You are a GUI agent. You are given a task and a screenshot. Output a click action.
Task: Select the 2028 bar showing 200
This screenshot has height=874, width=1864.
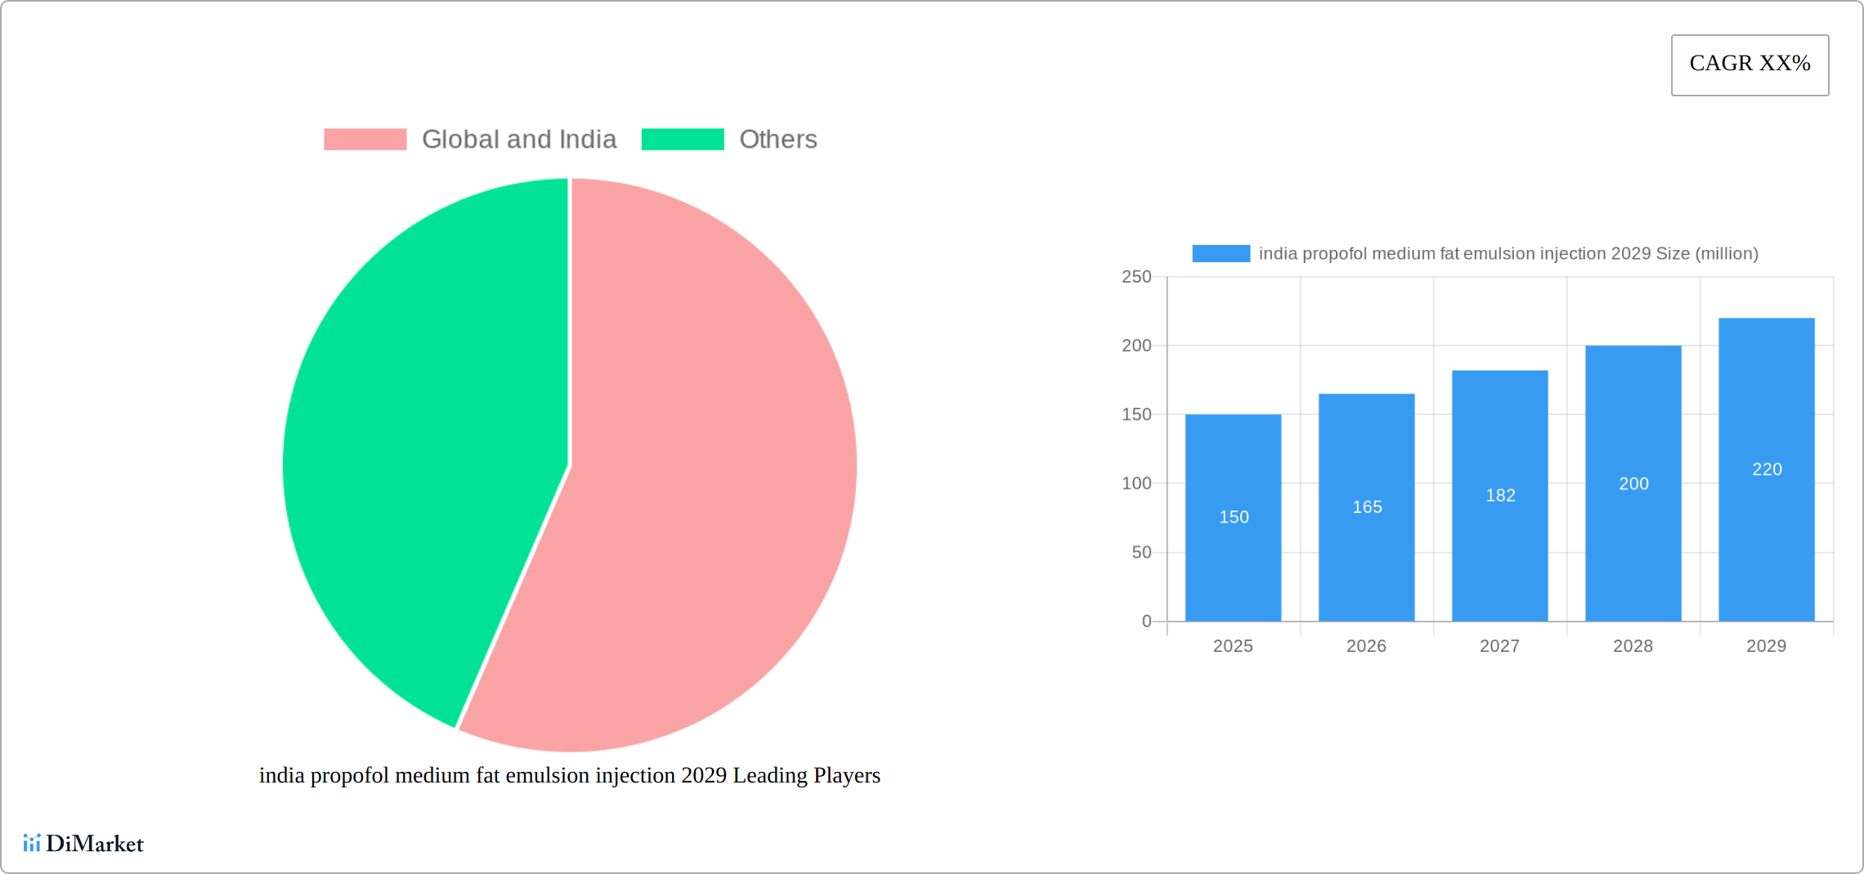point(1633,484)
